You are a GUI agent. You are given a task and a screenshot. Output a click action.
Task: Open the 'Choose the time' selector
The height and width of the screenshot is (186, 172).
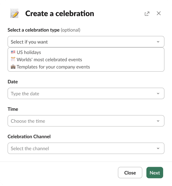click(86, 121)
